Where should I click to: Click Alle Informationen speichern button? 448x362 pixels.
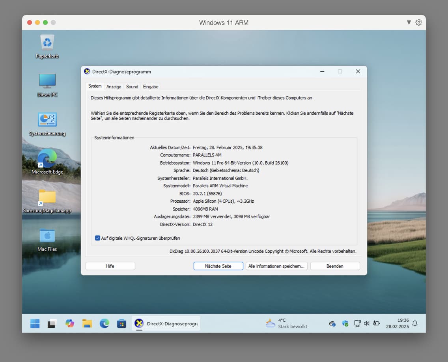276,266
